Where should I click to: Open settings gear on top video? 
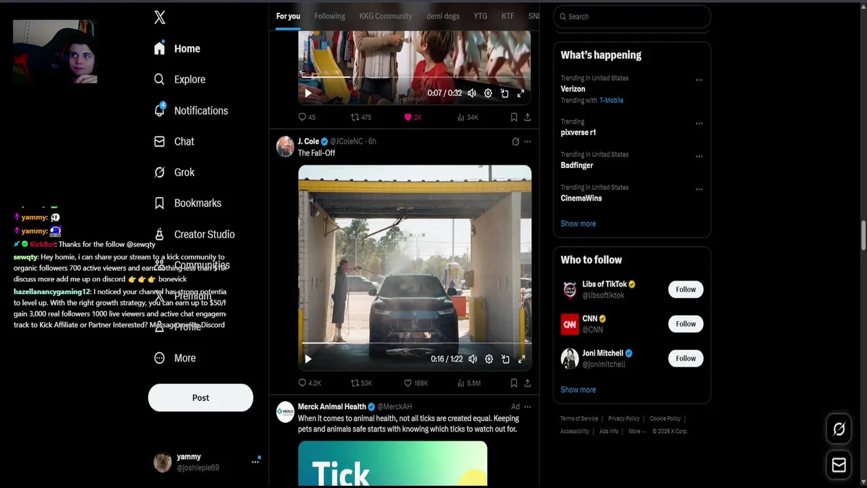pos(488,94)
